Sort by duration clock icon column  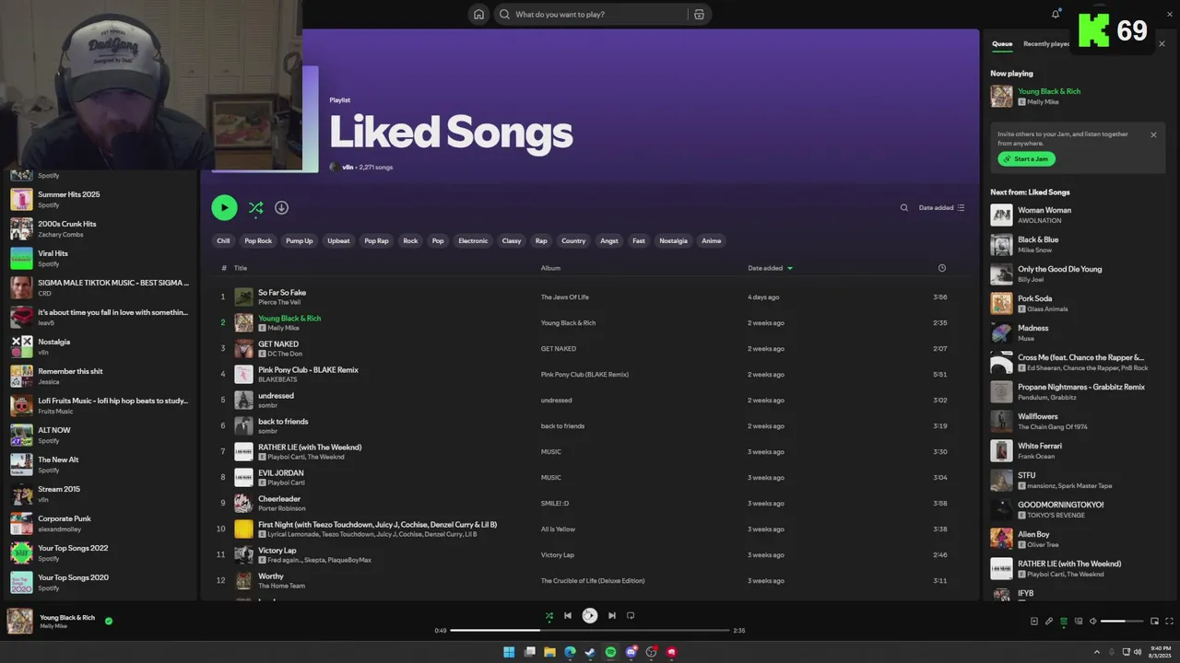coord(941,268)
